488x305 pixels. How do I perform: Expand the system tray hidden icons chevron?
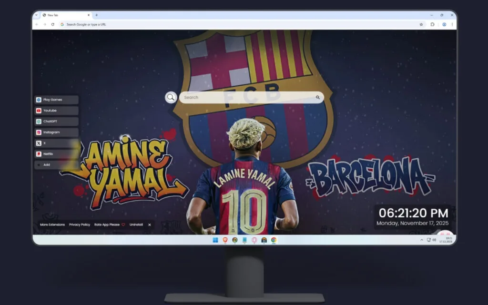[x=422, y=240]
